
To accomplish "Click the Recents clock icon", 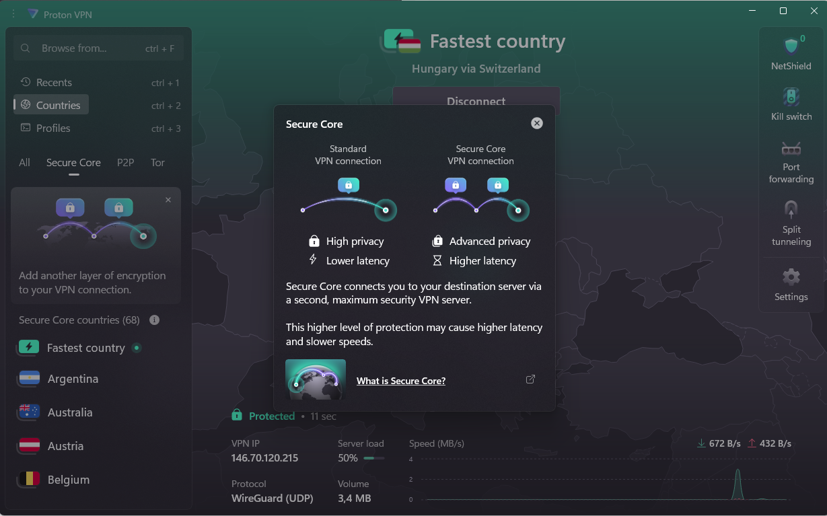I will click(x=26, y=82).
